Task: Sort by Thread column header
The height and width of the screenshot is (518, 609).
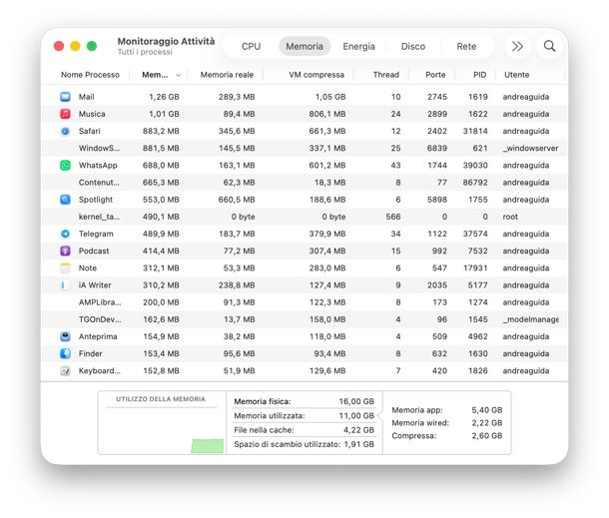Action: pos(385,75)
